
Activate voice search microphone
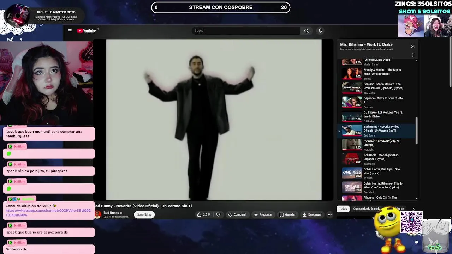click(320, 31)
